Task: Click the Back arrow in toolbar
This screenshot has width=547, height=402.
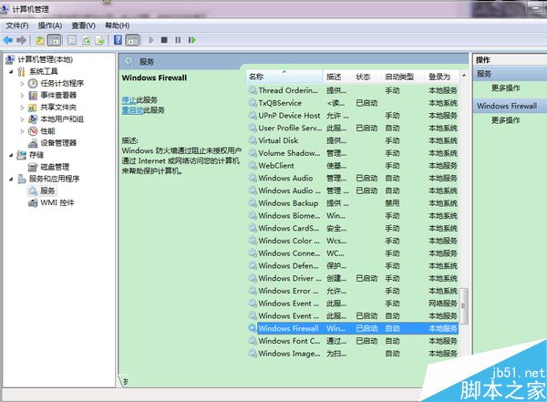Action: click(7, 40)
